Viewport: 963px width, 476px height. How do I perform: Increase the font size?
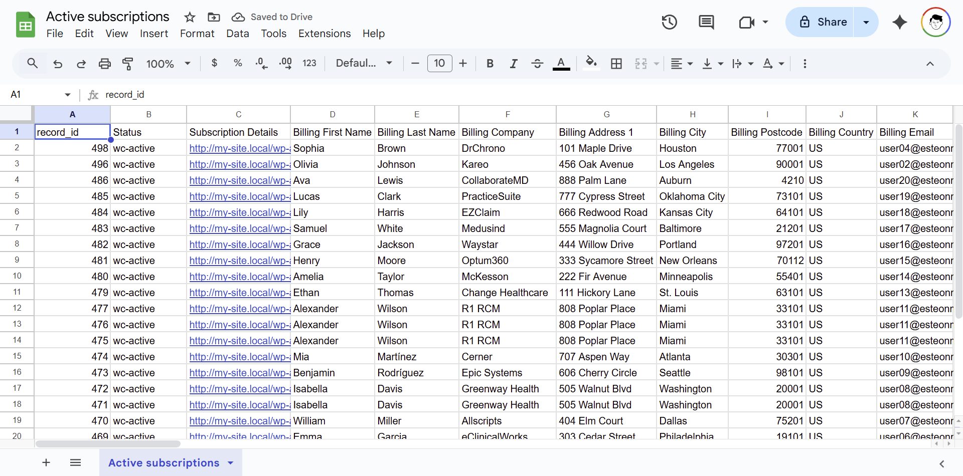pyautogui.click(x=463, y=63)
